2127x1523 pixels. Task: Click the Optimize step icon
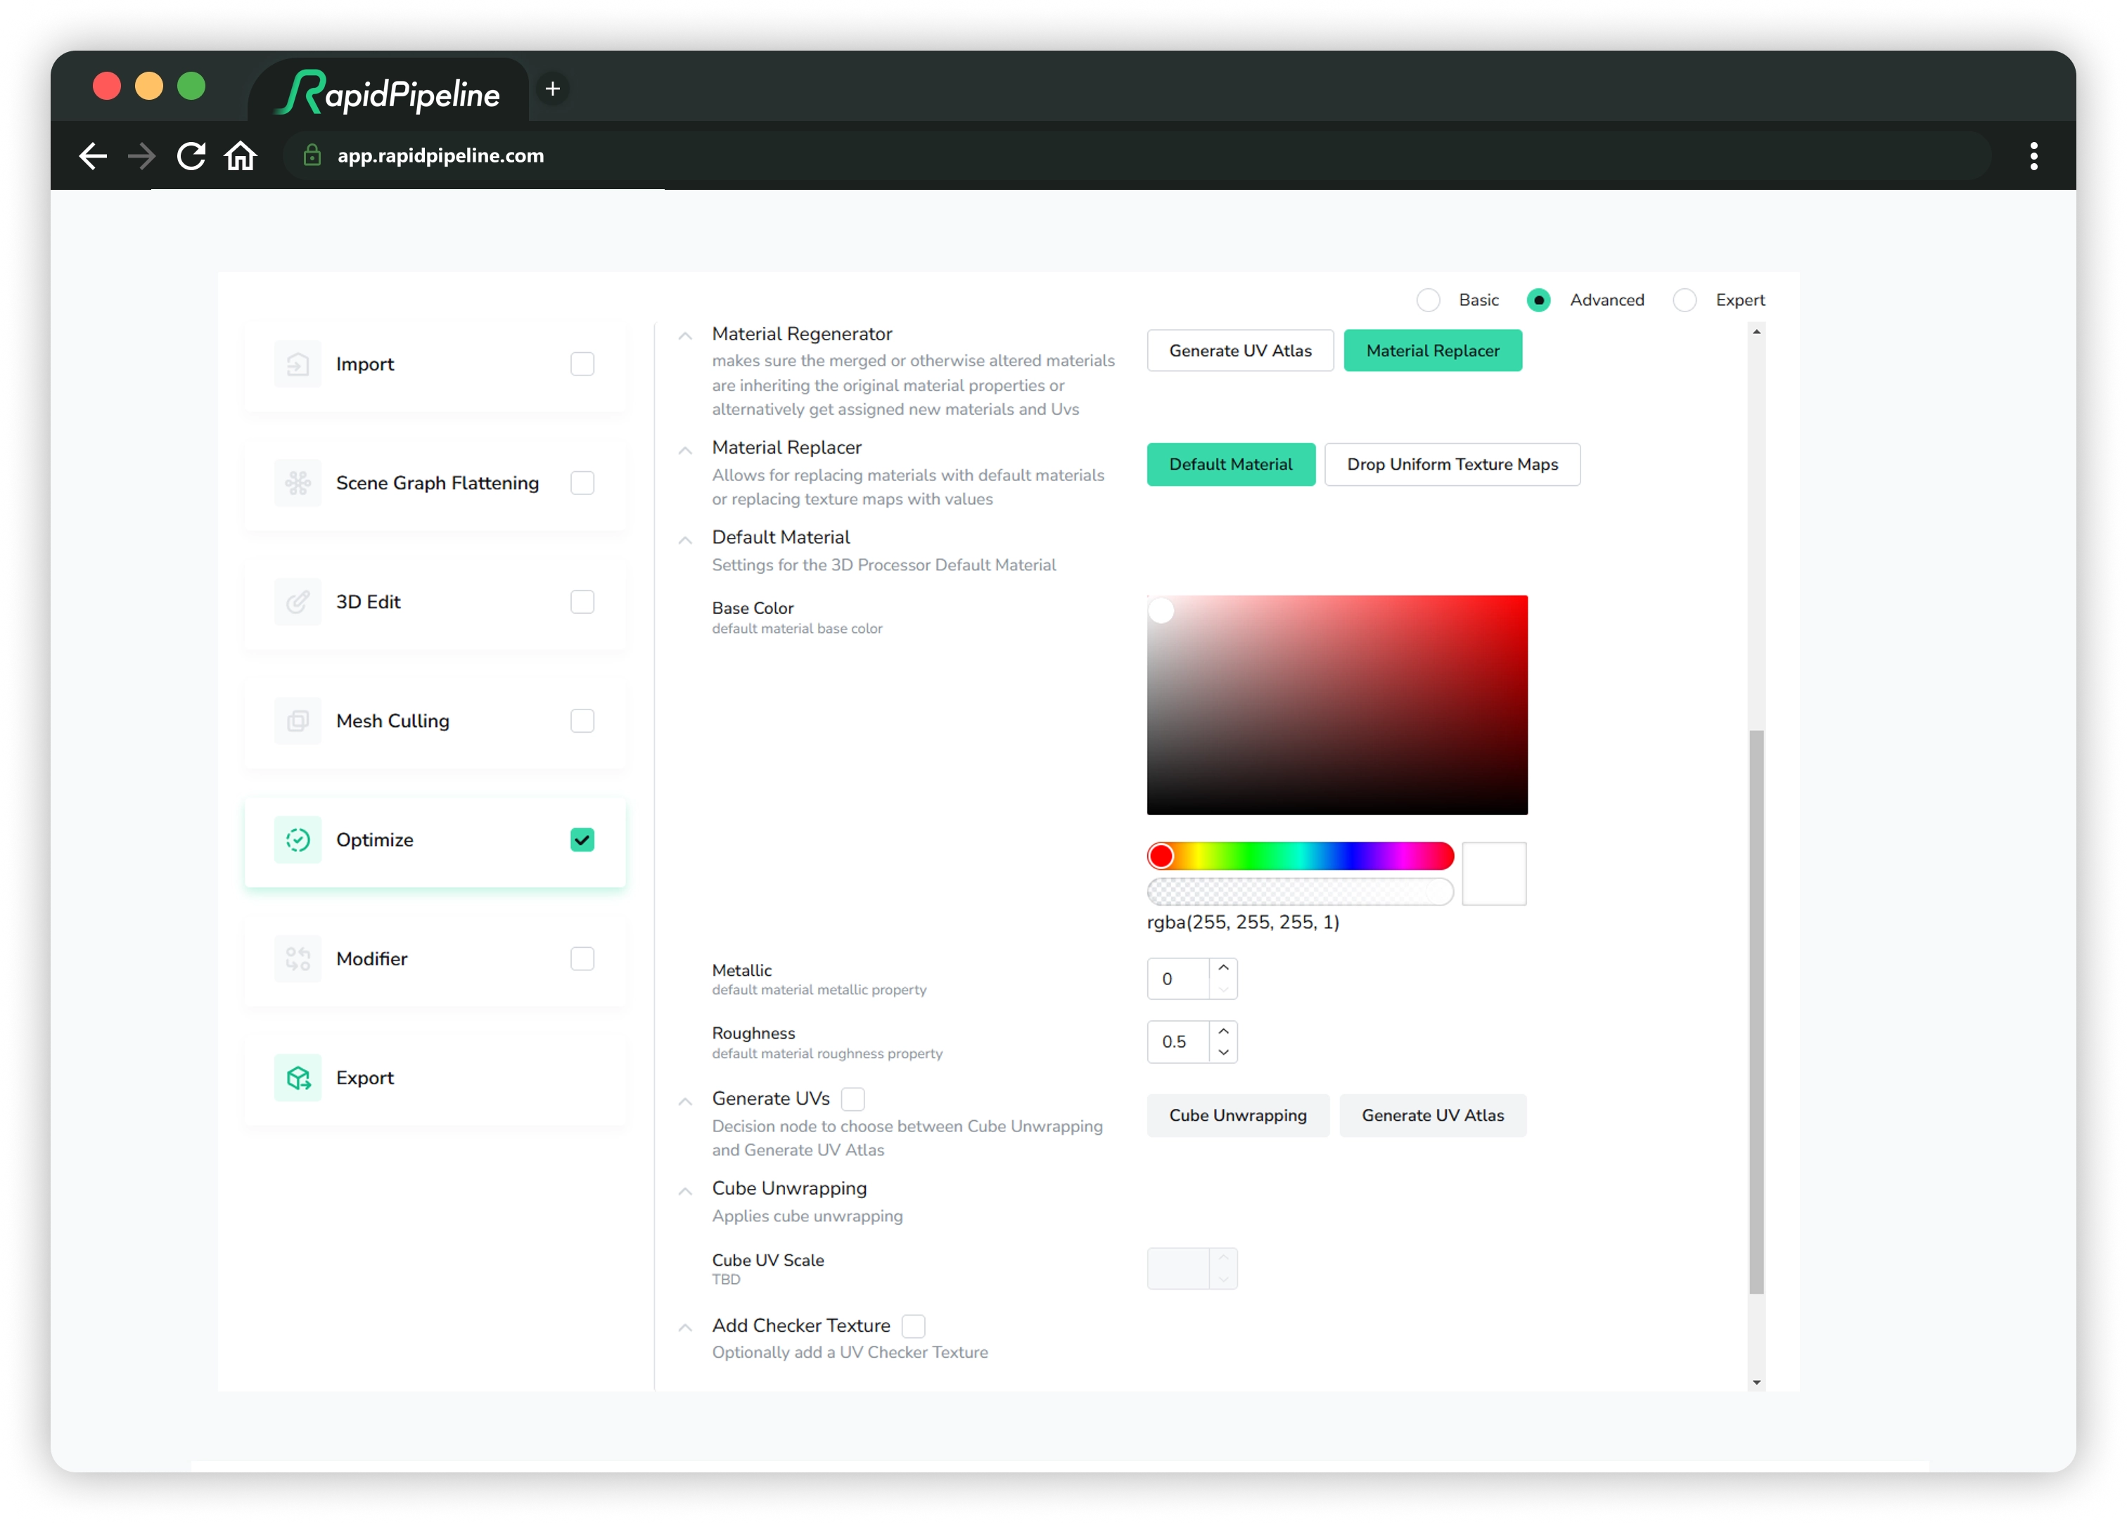click(x=298, y=840)
